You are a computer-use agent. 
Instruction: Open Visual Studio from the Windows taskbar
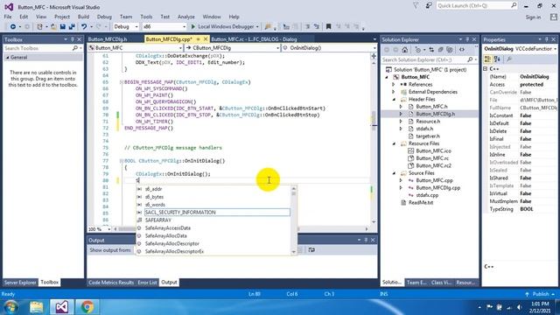(x=61, y=307)
